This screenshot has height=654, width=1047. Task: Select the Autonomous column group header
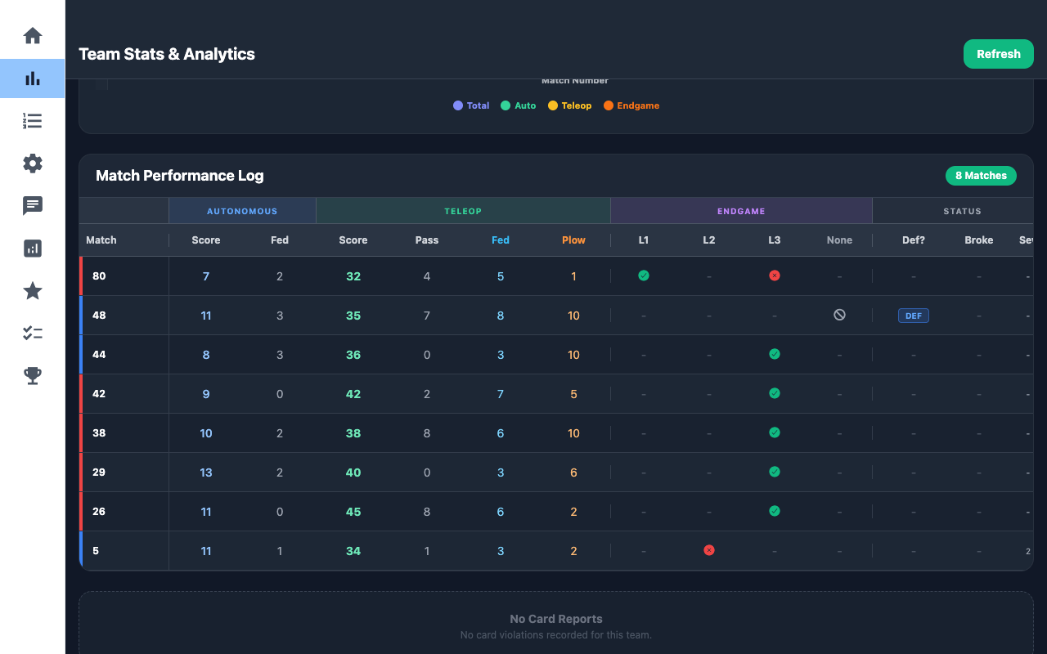(242, 211)
